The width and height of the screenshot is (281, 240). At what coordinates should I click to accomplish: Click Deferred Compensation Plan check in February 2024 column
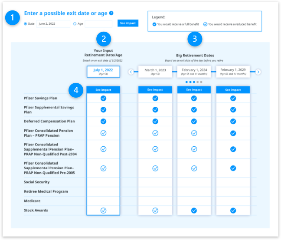tap(194, 122)
